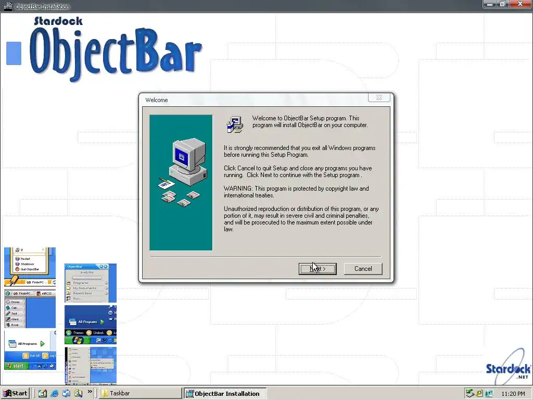
Task: Minimize the ObjectBar Installation window
Action: pos(490,4)
